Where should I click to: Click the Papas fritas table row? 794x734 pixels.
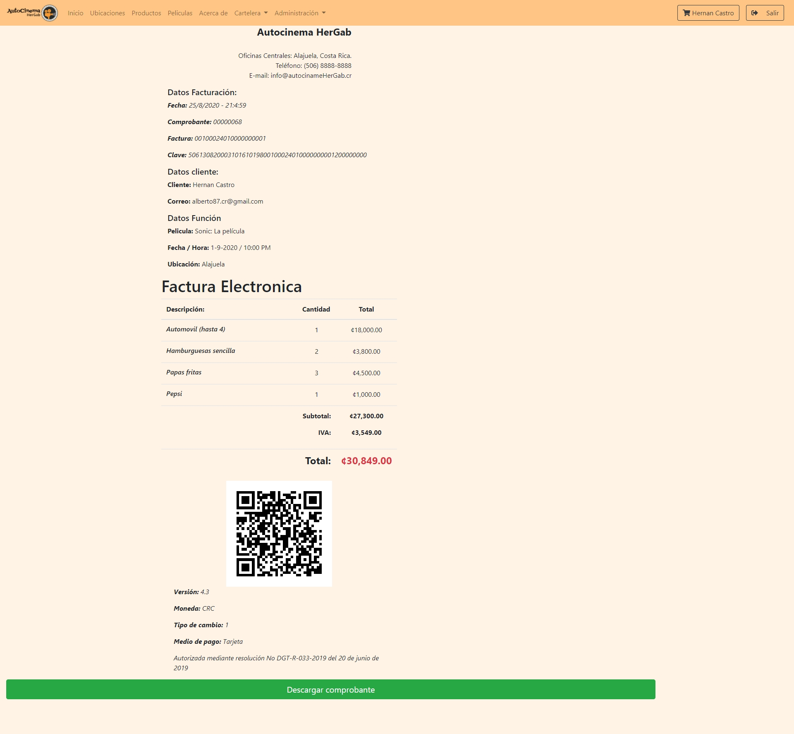pos(279,373)
